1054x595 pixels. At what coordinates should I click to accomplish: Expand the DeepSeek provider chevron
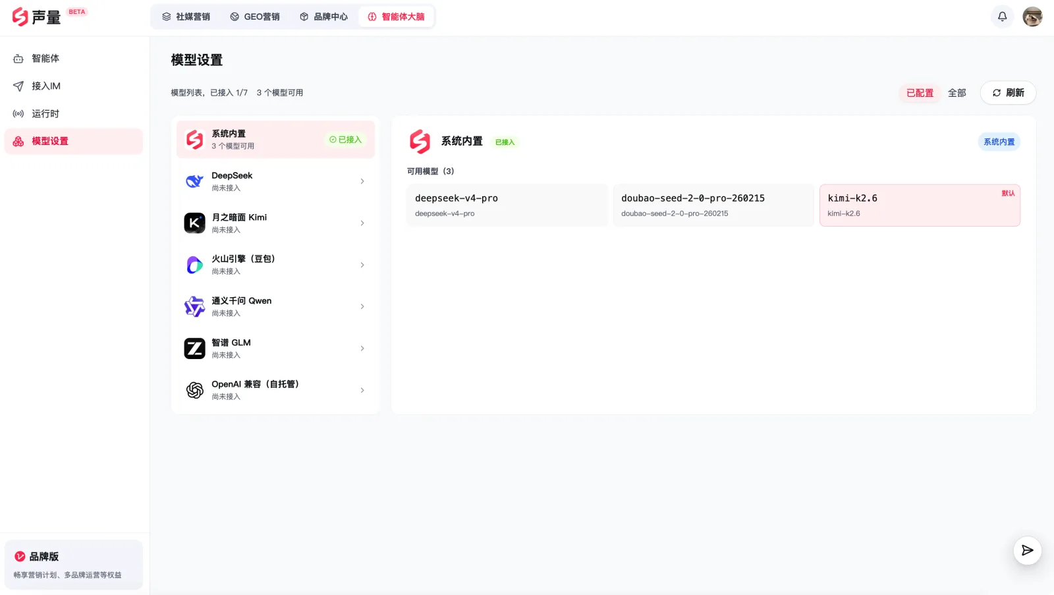[x=362, y=181]
